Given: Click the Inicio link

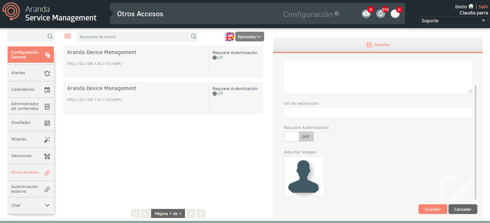Looking at the screenshot, I should tap(461, 7).
